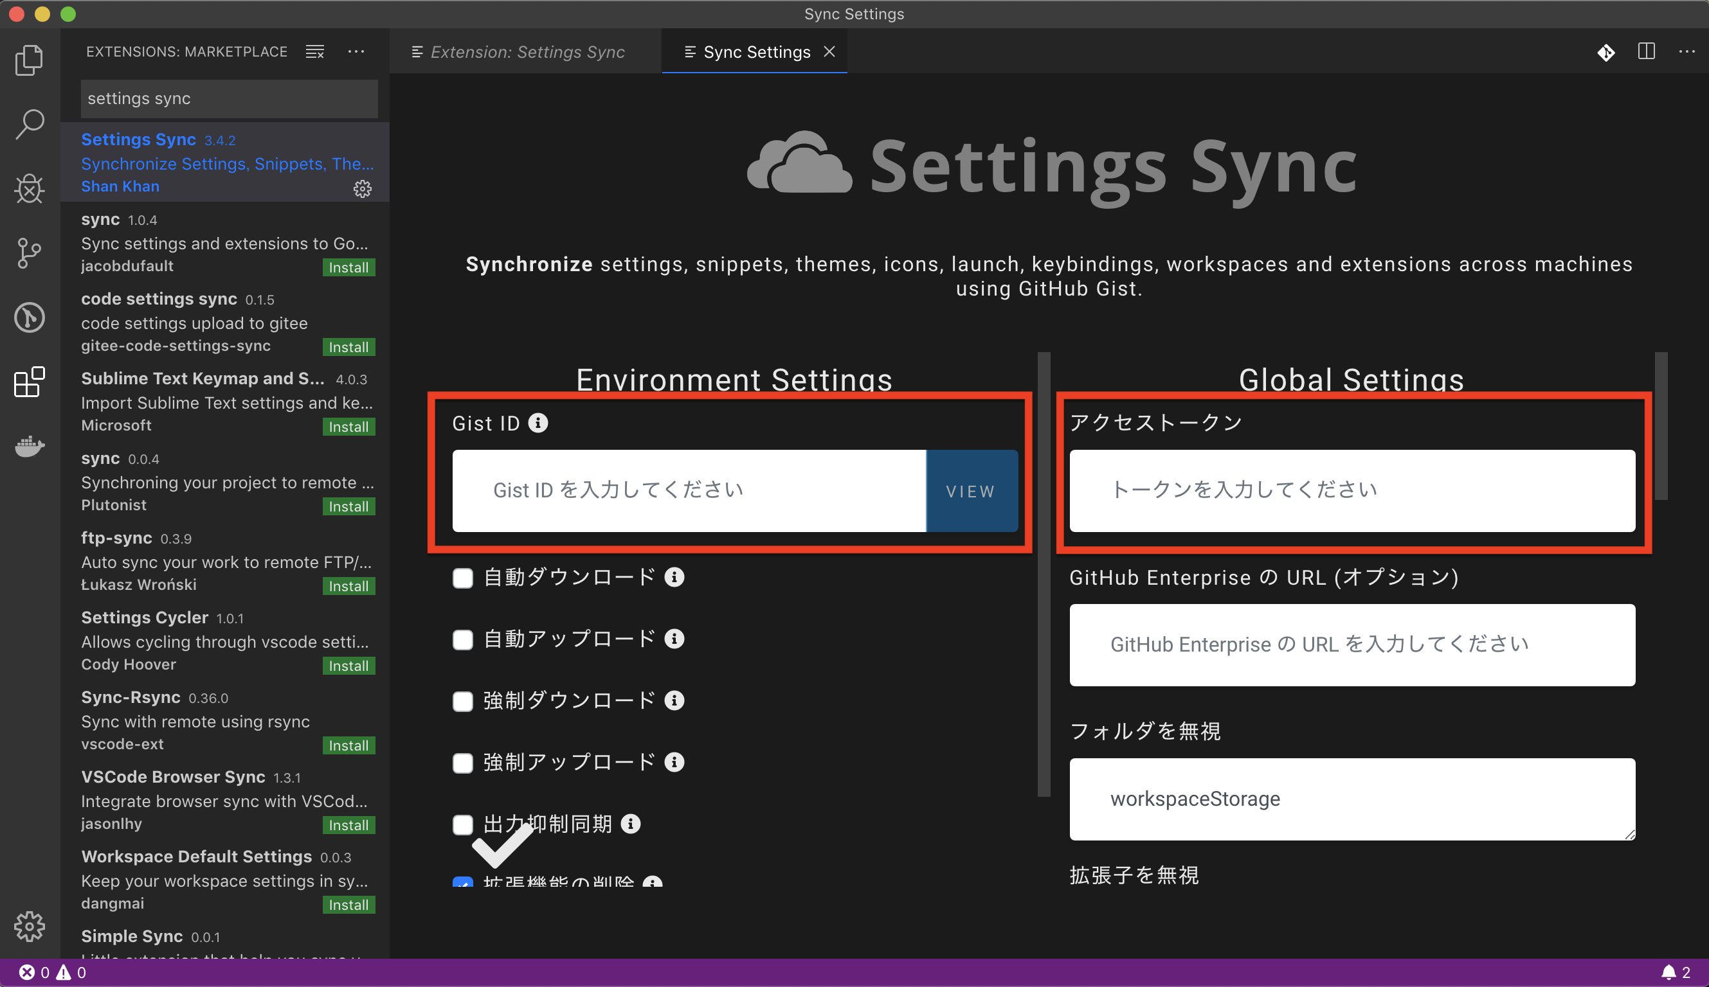Click the フォルダを無視 text area with workspaceStorage
The height and width of the screenshot is (987, 1709).
point(1352,799)
